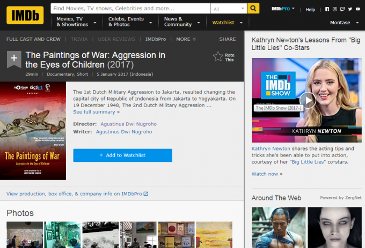Open the 'See full summary' link
This screenshot has height=248, width=365.
tap(96, 112)
